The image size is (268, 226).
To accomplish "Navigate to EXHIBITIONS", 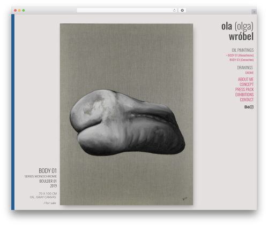I will (x=244, y=95).
